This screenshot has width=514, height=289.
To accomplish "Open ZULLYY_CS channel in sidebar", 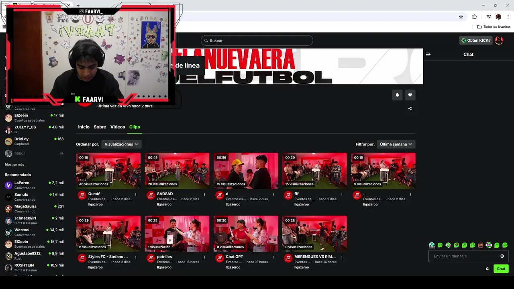I will coord(34,129).
